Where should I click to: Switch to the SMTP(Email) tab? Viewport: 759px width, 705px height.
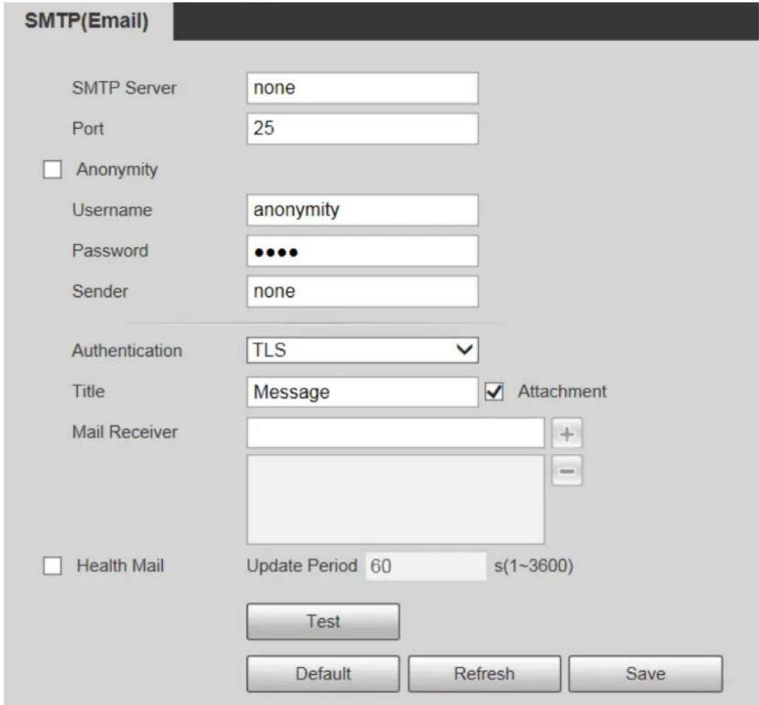click(x=87, y=21)
